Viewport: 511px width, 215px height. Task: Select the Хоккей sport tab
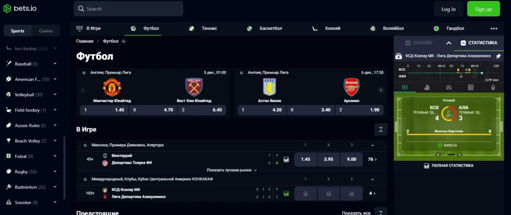click(x=326, y=28)
